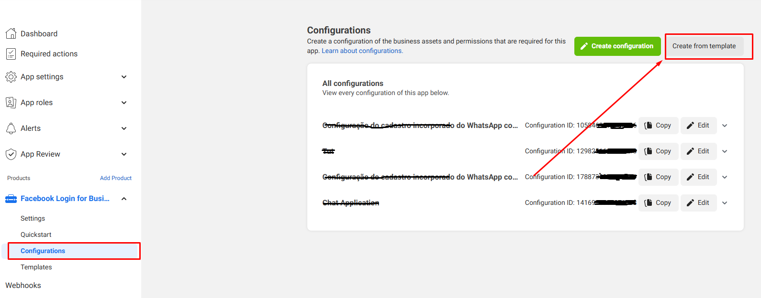Edit the Chat Application configuration
761x298 pixels.
[x=698, y=203]
